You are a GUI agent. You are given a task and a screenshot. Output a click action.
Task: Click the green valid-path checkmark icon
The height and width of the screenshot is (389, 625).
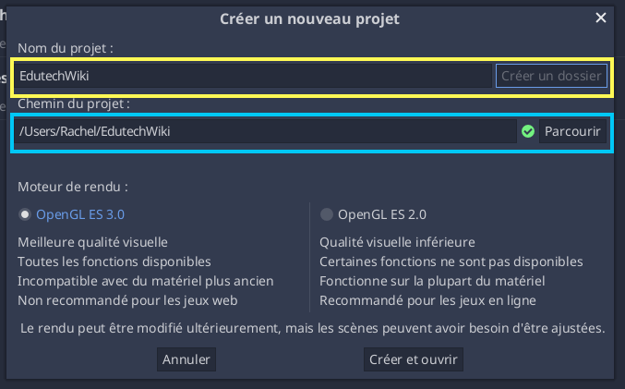point(528,131)
